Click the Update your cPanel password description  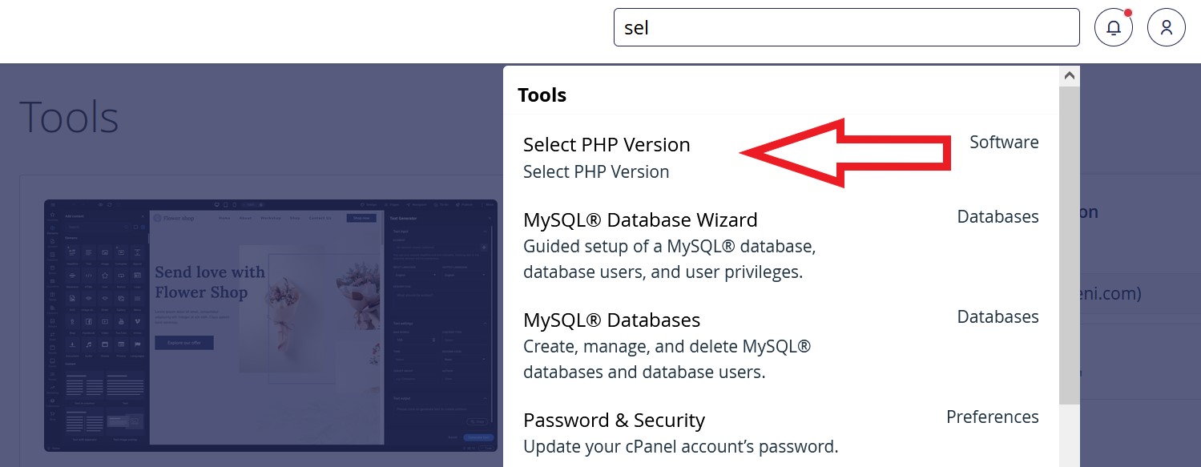680,446
